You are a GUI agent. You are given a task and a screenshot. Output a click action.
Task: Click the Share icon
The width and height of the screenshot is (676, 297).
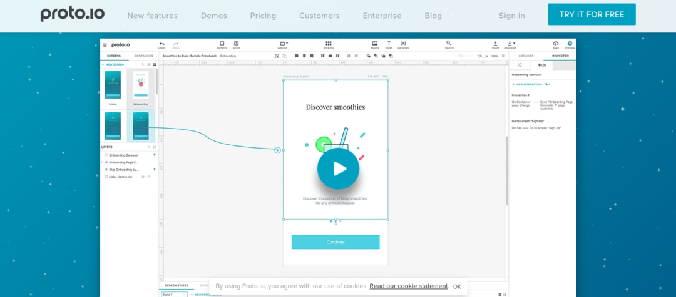click(x=495, y=44)
